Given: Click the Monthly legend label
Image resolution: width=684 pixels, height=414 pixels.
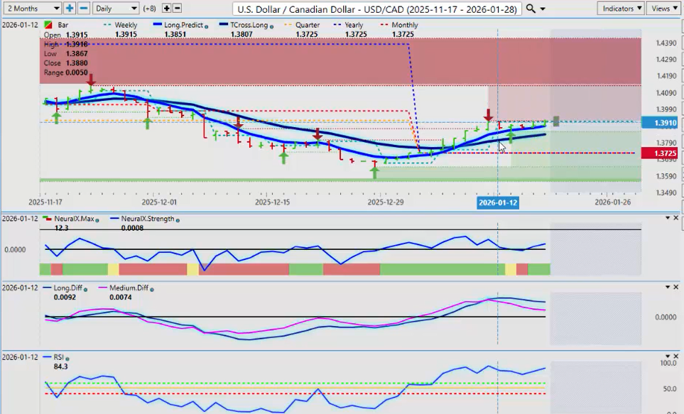Looking at the screenshot, I should 403,25.
